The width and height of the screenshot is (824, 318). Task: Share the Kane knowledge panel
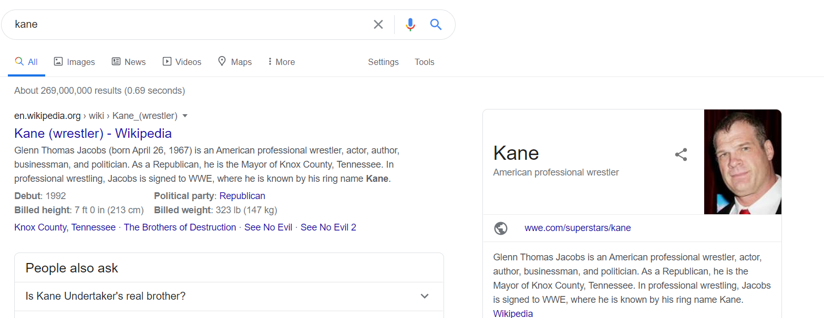(681, 155)
